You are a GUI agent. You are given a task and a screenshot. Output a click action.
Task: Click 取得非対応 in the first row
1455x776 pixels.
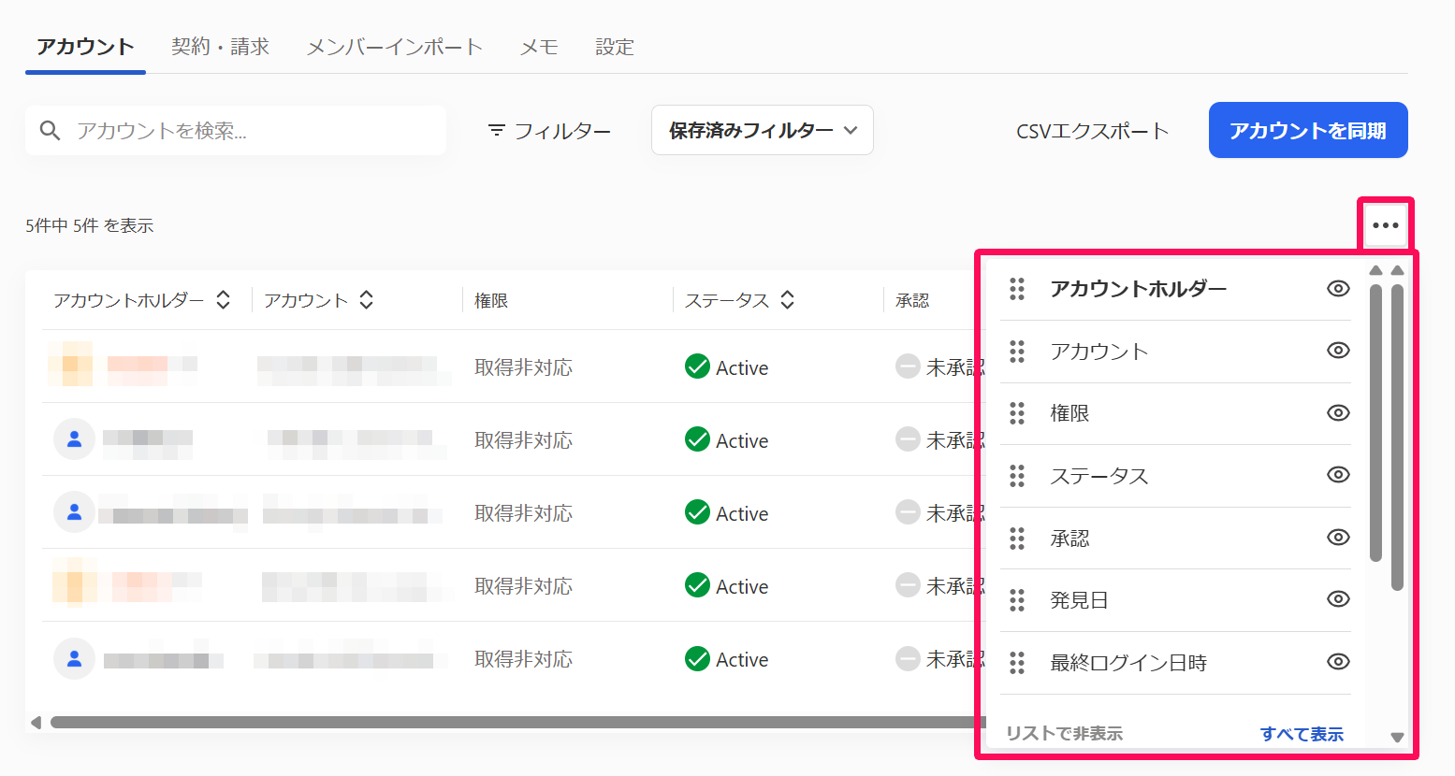(x=523, y=367)
